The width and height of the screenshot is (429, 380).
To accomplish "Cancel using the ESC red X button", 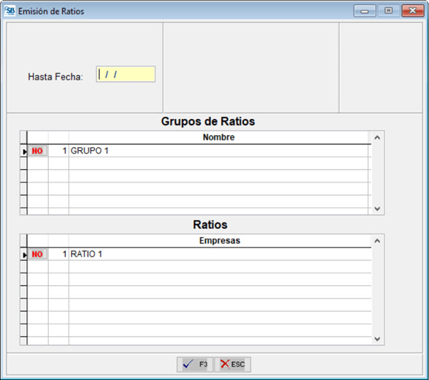I will (x=233, y=364).
